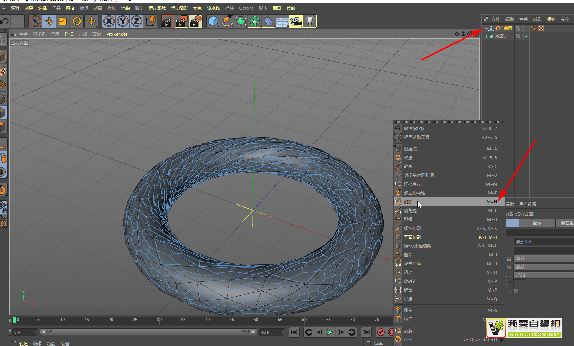This screenshot has height=346, width=574.
Task: Open the first 默认 dropdown in attributes
Action: point(544,259)
